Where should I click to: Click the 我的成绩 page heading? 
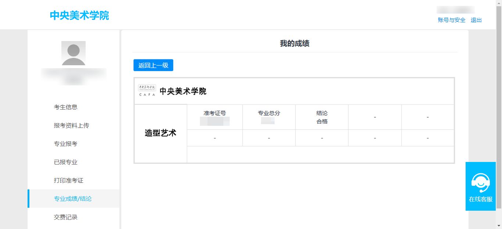point(294,44)
